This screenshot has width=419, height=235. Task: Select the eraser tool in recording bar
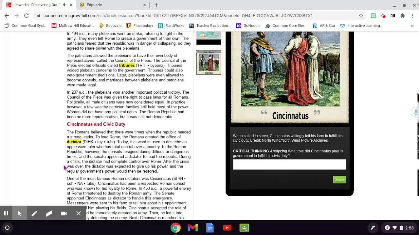[49, 213]
